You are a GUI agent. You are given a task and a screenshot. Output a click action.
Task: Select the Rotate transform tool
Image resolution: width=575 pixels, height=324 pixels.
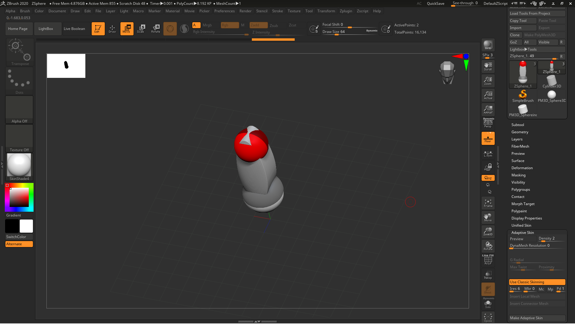tap(156, 29)
